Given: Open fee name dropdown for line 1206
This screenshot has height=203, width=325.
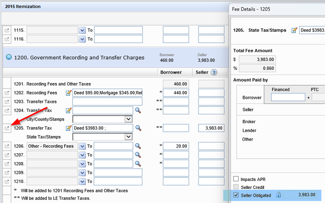Looking at the screenshot, I should [x=82, y=146].
